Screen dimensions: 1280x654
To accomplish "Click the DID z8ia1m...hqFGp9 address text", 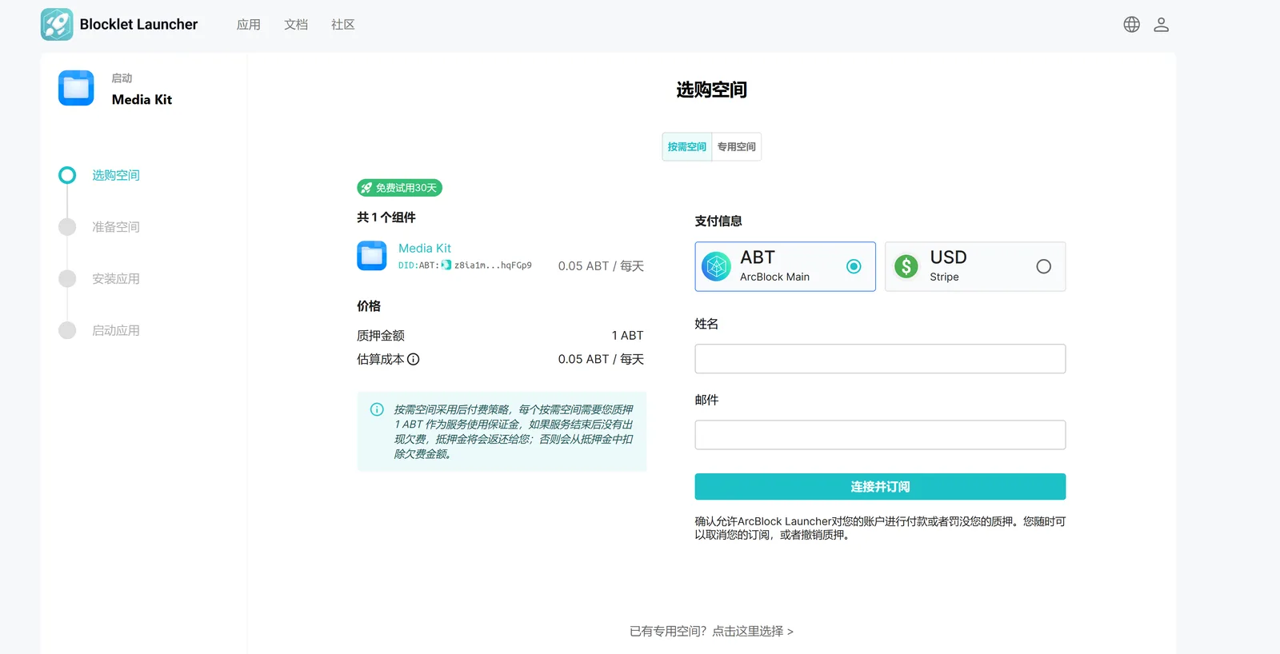I will (493, 265).
